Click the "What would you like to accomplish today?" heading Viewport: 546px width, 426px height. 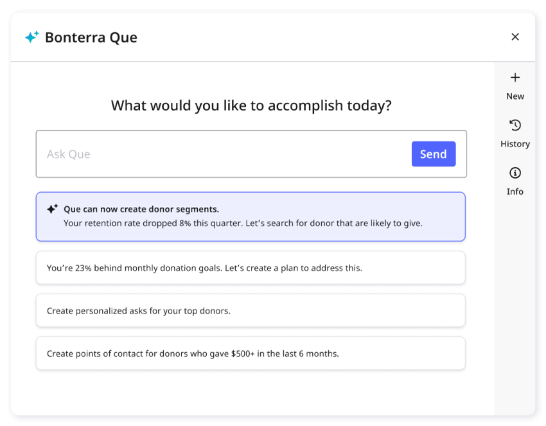251,105
